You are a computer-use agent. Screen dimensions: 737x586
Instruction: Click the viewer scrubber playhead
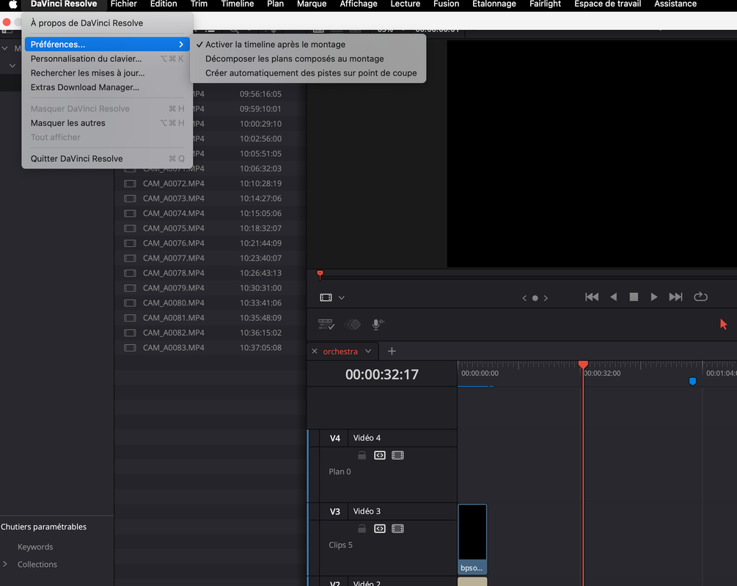pos(320,274)
